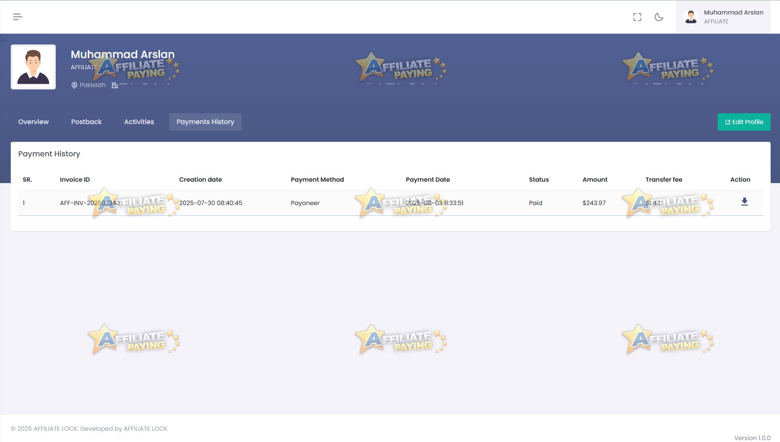Click the large profile picture thumbnail
The height and width of the screenshot is (442, 780).
click(33, 67)
